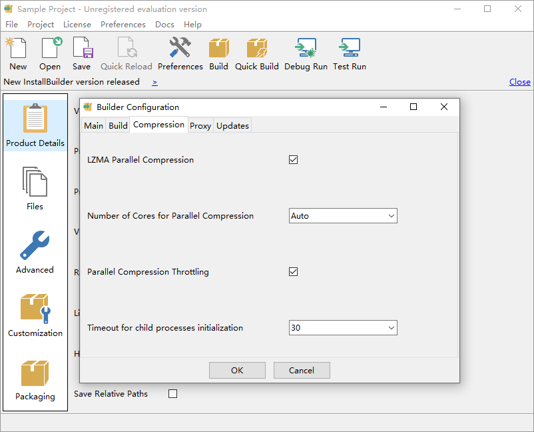The image size is (534, 432).
Task: Expand Number of Cores dropdown arrow
Action: (x=392, y=216)
